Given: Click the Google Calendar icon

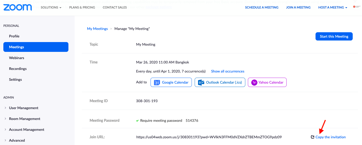Looking at the screenshot, I should (157, 83).
